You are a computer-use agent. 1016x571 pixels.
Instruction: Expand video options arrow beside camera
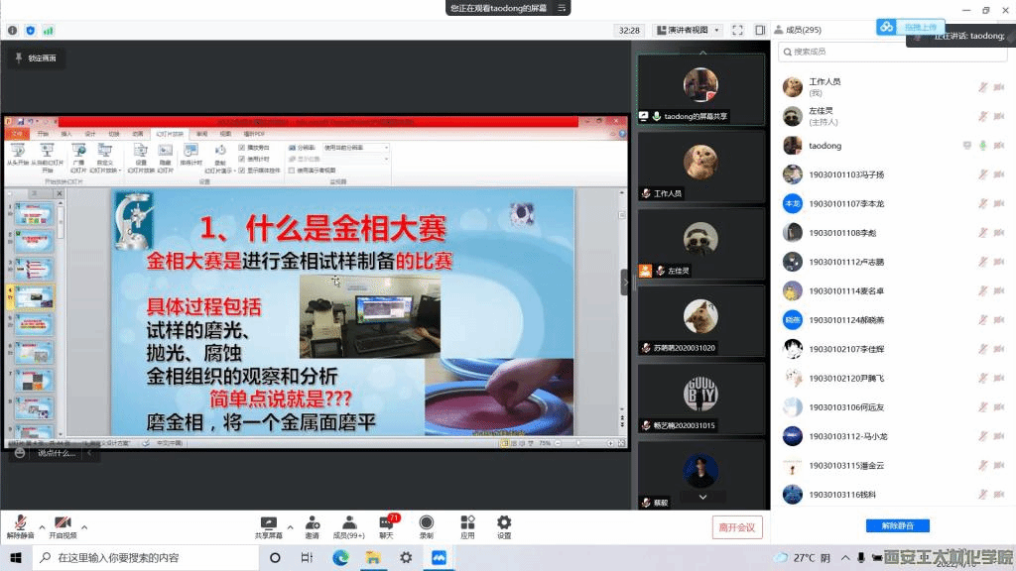point(84,526)
